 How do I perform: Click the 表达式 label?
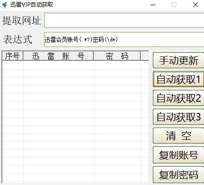pyautogui.click(x=17, y=40)
